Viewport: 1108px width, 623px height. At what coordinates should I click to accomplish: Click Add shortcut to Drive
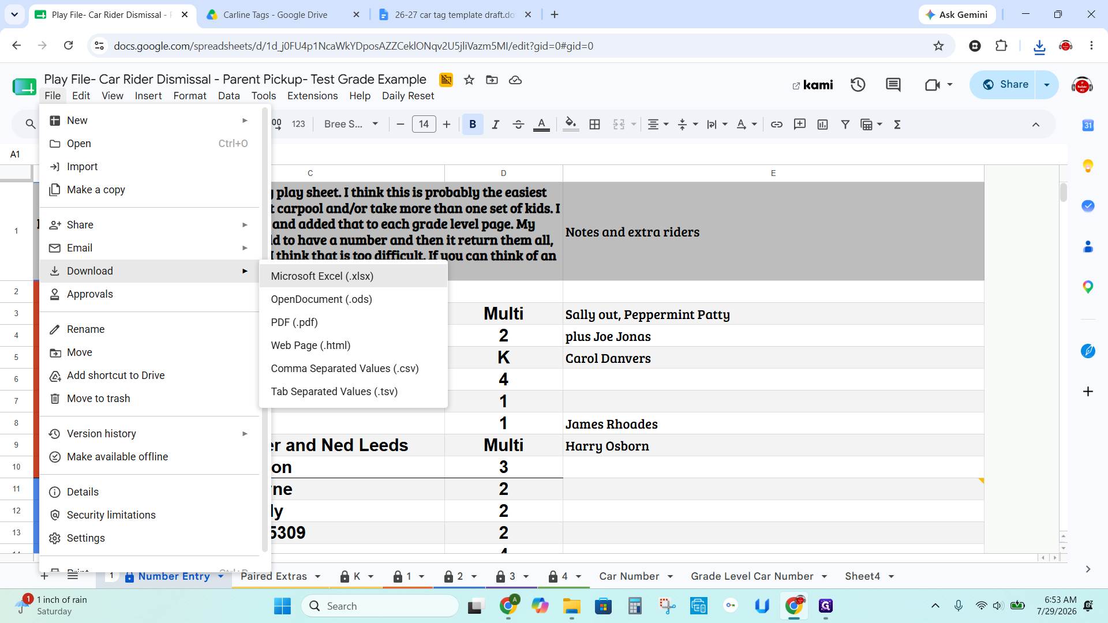coord(150,375)
